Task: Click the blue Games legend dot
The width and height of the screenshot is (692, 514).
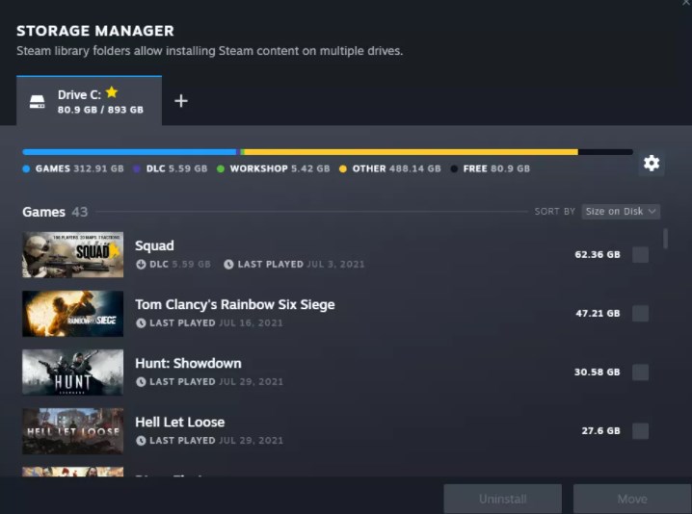Action: [26, 168]
